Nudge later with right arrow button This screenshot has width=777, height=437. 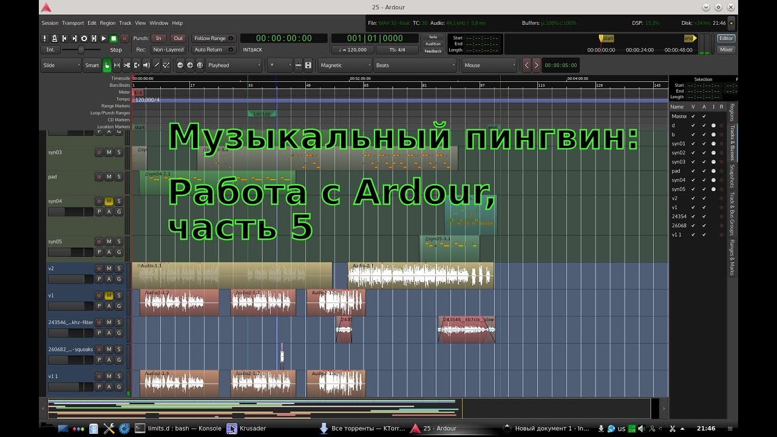click(x=536, y=65)
